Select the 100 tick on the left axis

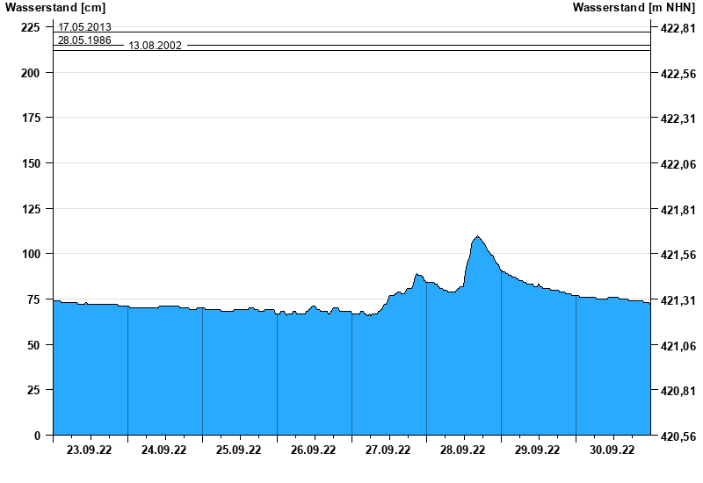(32, 254)
